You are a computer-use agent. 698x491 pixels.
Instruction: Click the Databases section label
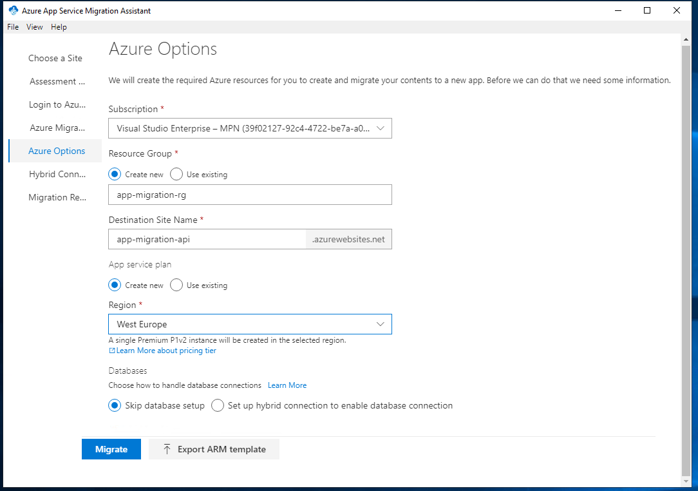point(127,371)
